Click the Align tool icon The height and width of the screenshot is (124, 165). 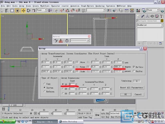pyautogui.click(x=114, y=10)
